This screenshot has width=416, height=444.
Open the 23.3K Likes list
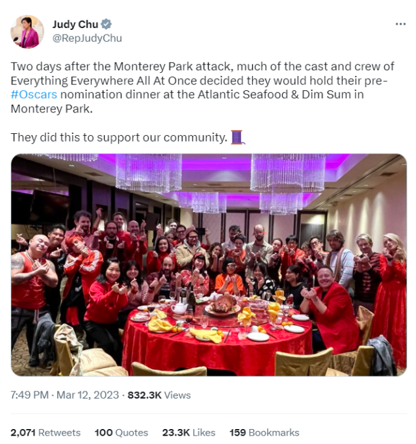coord(188,432)
